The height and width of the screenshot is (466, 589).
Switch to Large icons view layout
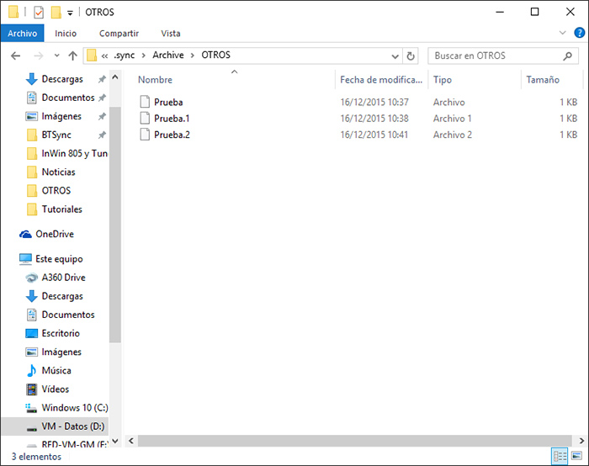pyautogui.click(x=576, y=457)
